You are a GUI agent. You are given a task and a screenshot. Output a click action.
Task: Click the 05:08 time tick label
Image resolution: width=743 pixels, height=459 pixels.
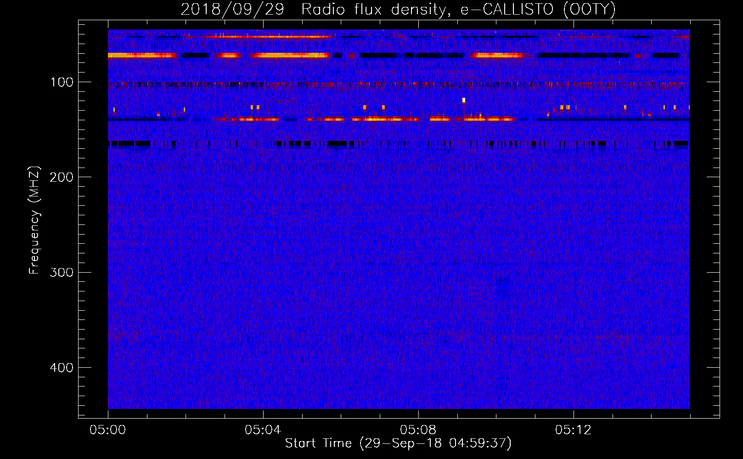[x=418, y=430]
